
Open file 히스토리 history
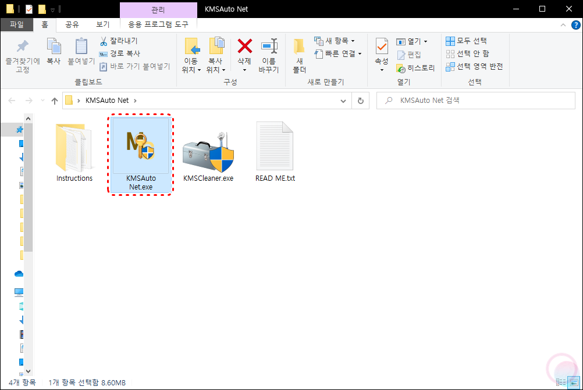pyautogui.click(x=415, y=69)
